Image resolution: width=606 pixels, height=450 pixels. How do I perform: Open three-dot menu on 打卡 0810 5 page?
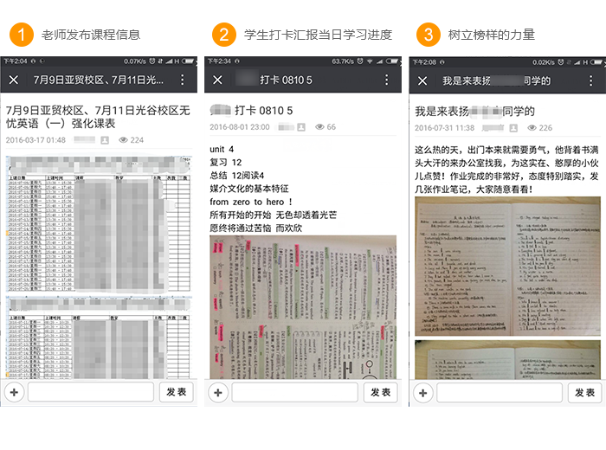click(387, 80)
